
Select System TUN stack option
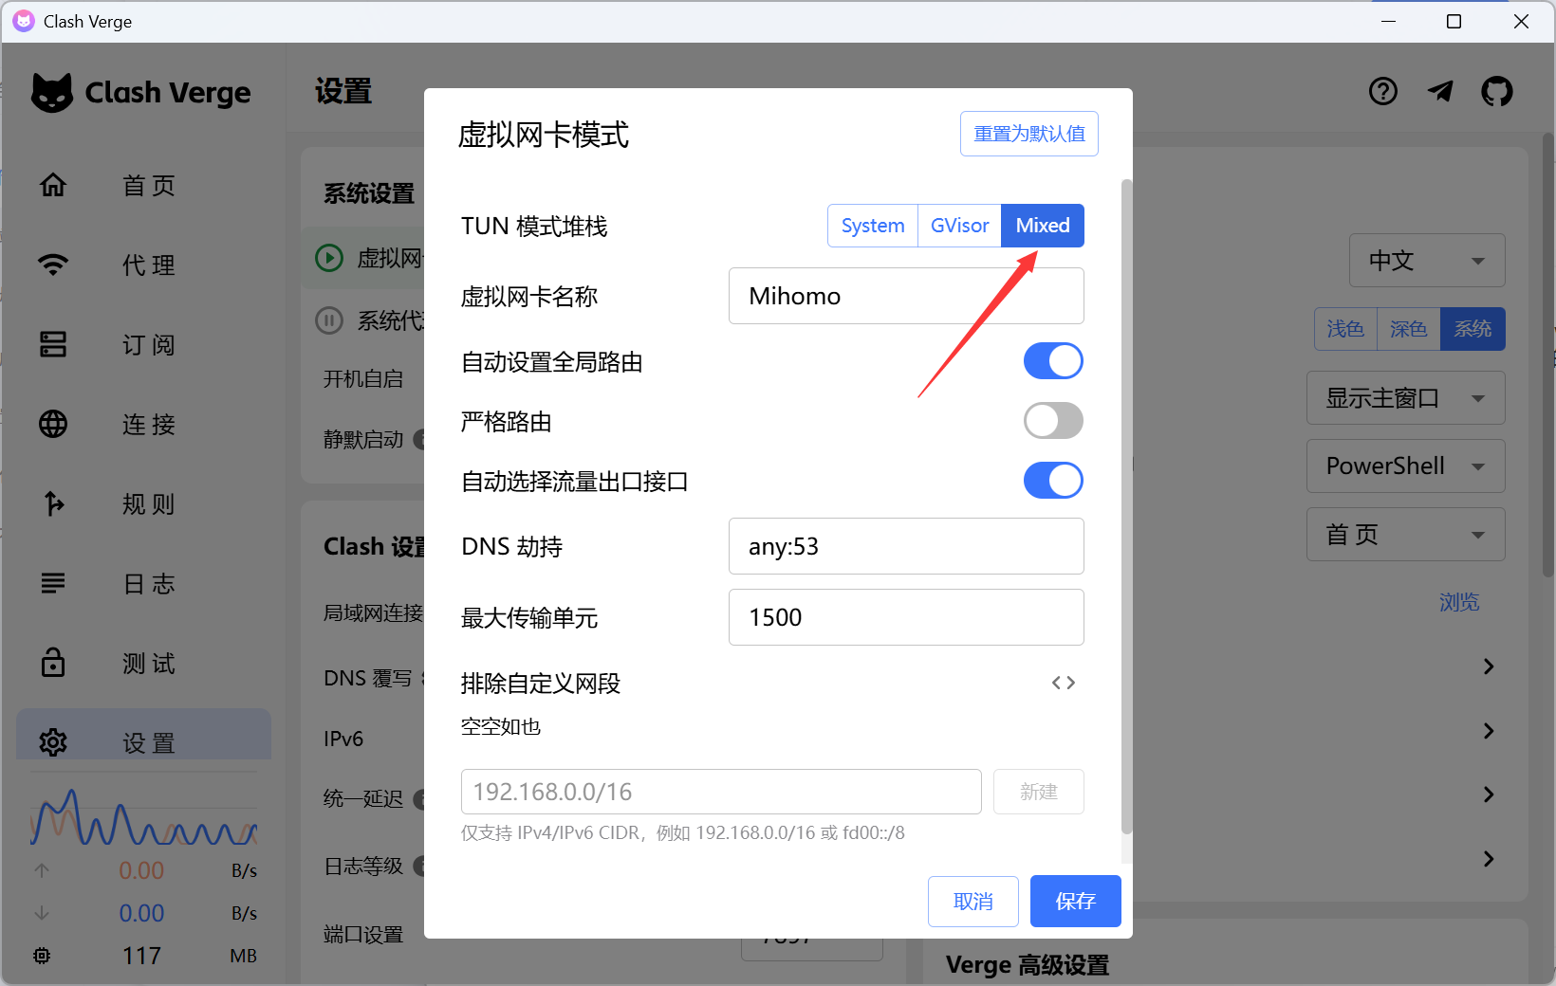873,226
